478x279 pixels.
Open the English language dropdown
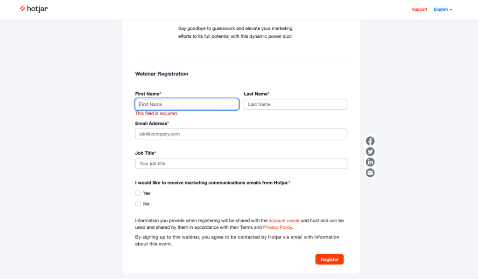[443, 9]
